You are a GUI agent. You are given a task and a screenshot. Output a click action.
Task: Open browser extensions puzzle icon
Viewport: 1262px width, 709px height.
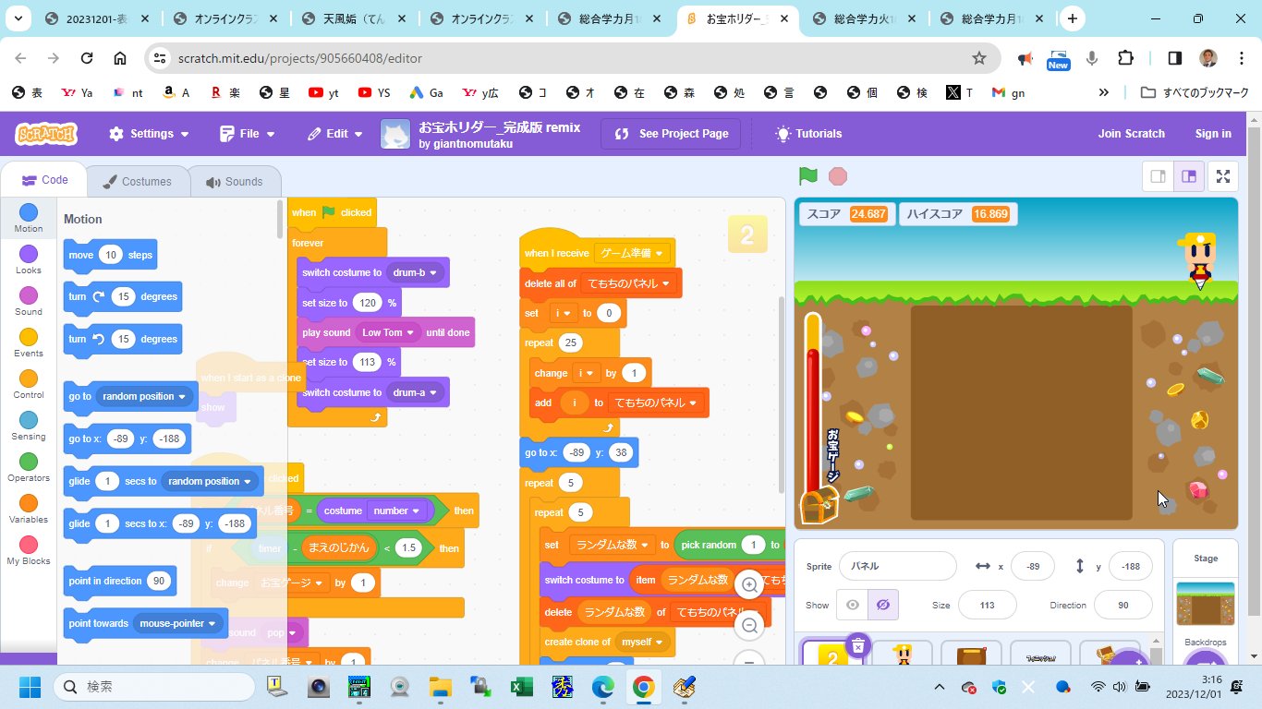click(x=1125, y=58)
